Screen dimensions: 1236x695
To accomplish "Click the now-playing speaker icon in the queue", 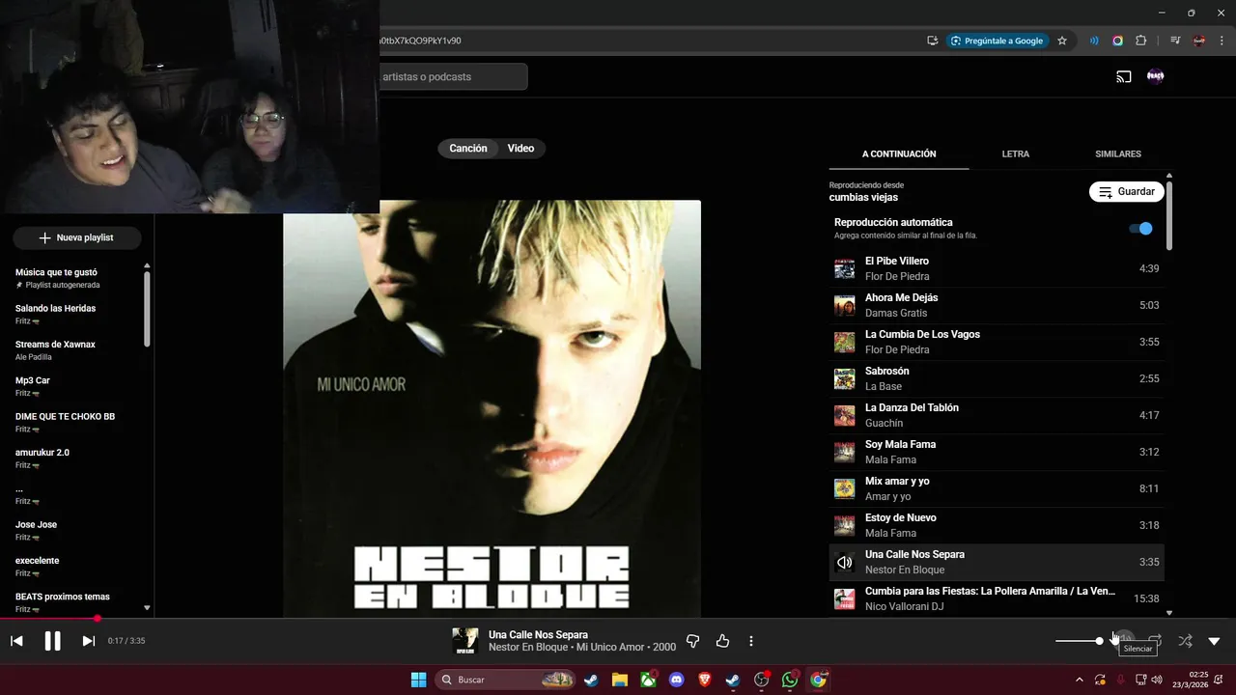I will point(845,563).
